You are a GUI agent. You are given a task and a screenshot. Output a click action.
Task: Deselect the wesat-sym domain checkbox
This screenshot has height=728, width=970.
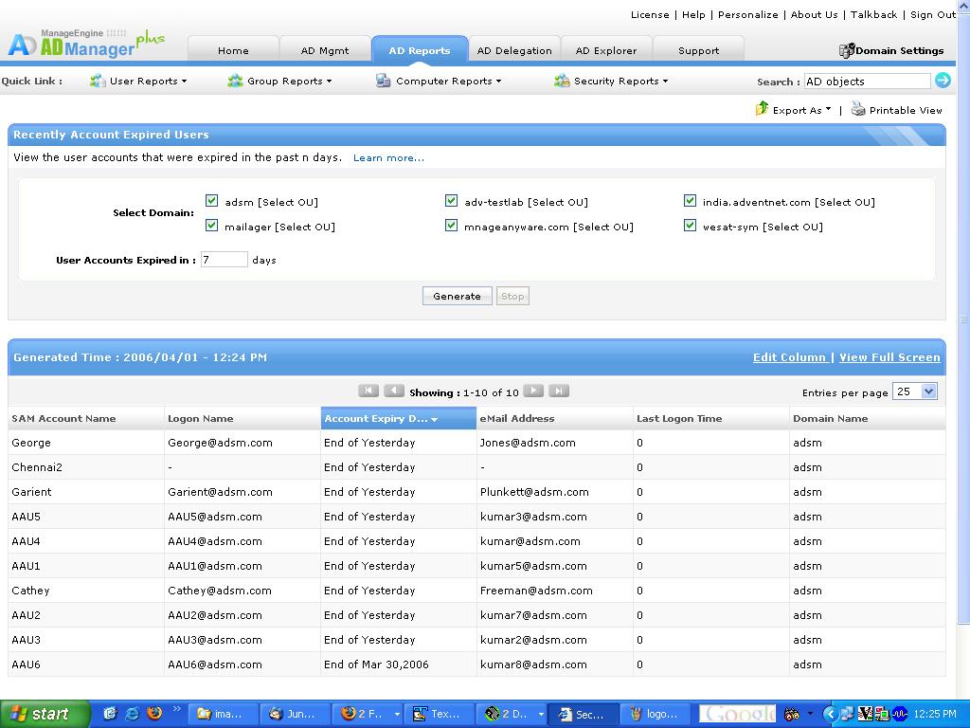point(691,226)
